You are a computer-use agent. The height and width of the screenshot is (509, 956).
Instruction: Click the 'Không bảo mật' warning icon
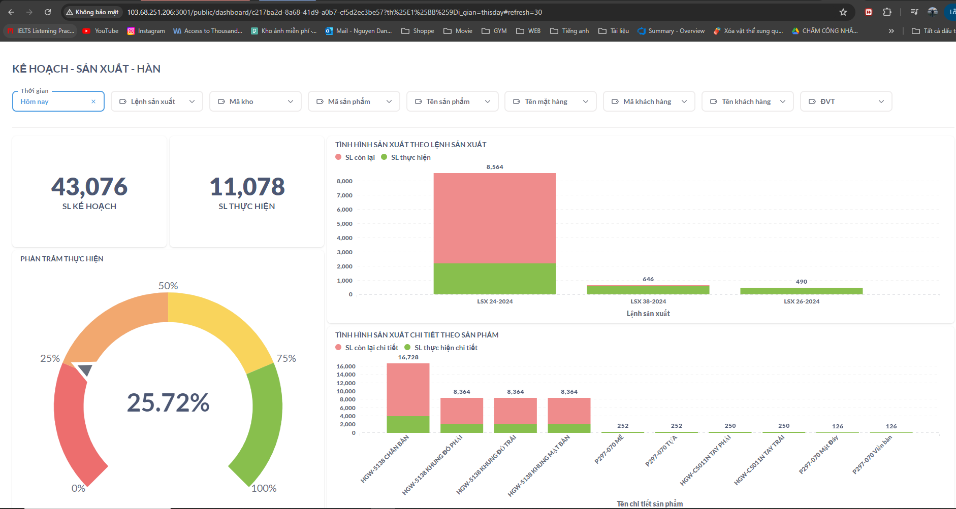(69, 12)
